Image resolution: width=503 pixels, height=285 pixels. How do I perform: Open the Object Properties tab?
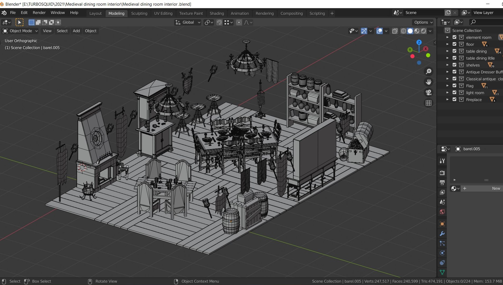[442, 224]
